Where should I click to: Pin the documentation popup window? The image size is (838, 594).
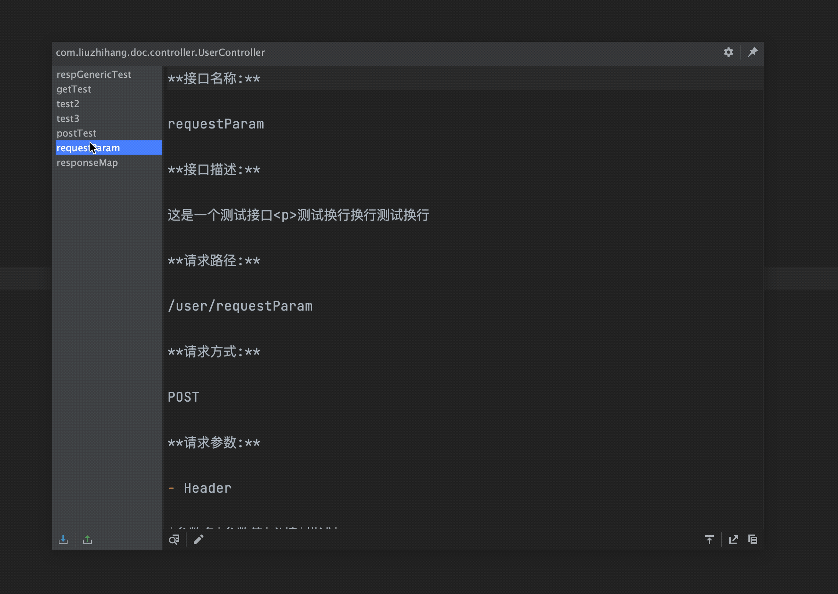(752, 52)
